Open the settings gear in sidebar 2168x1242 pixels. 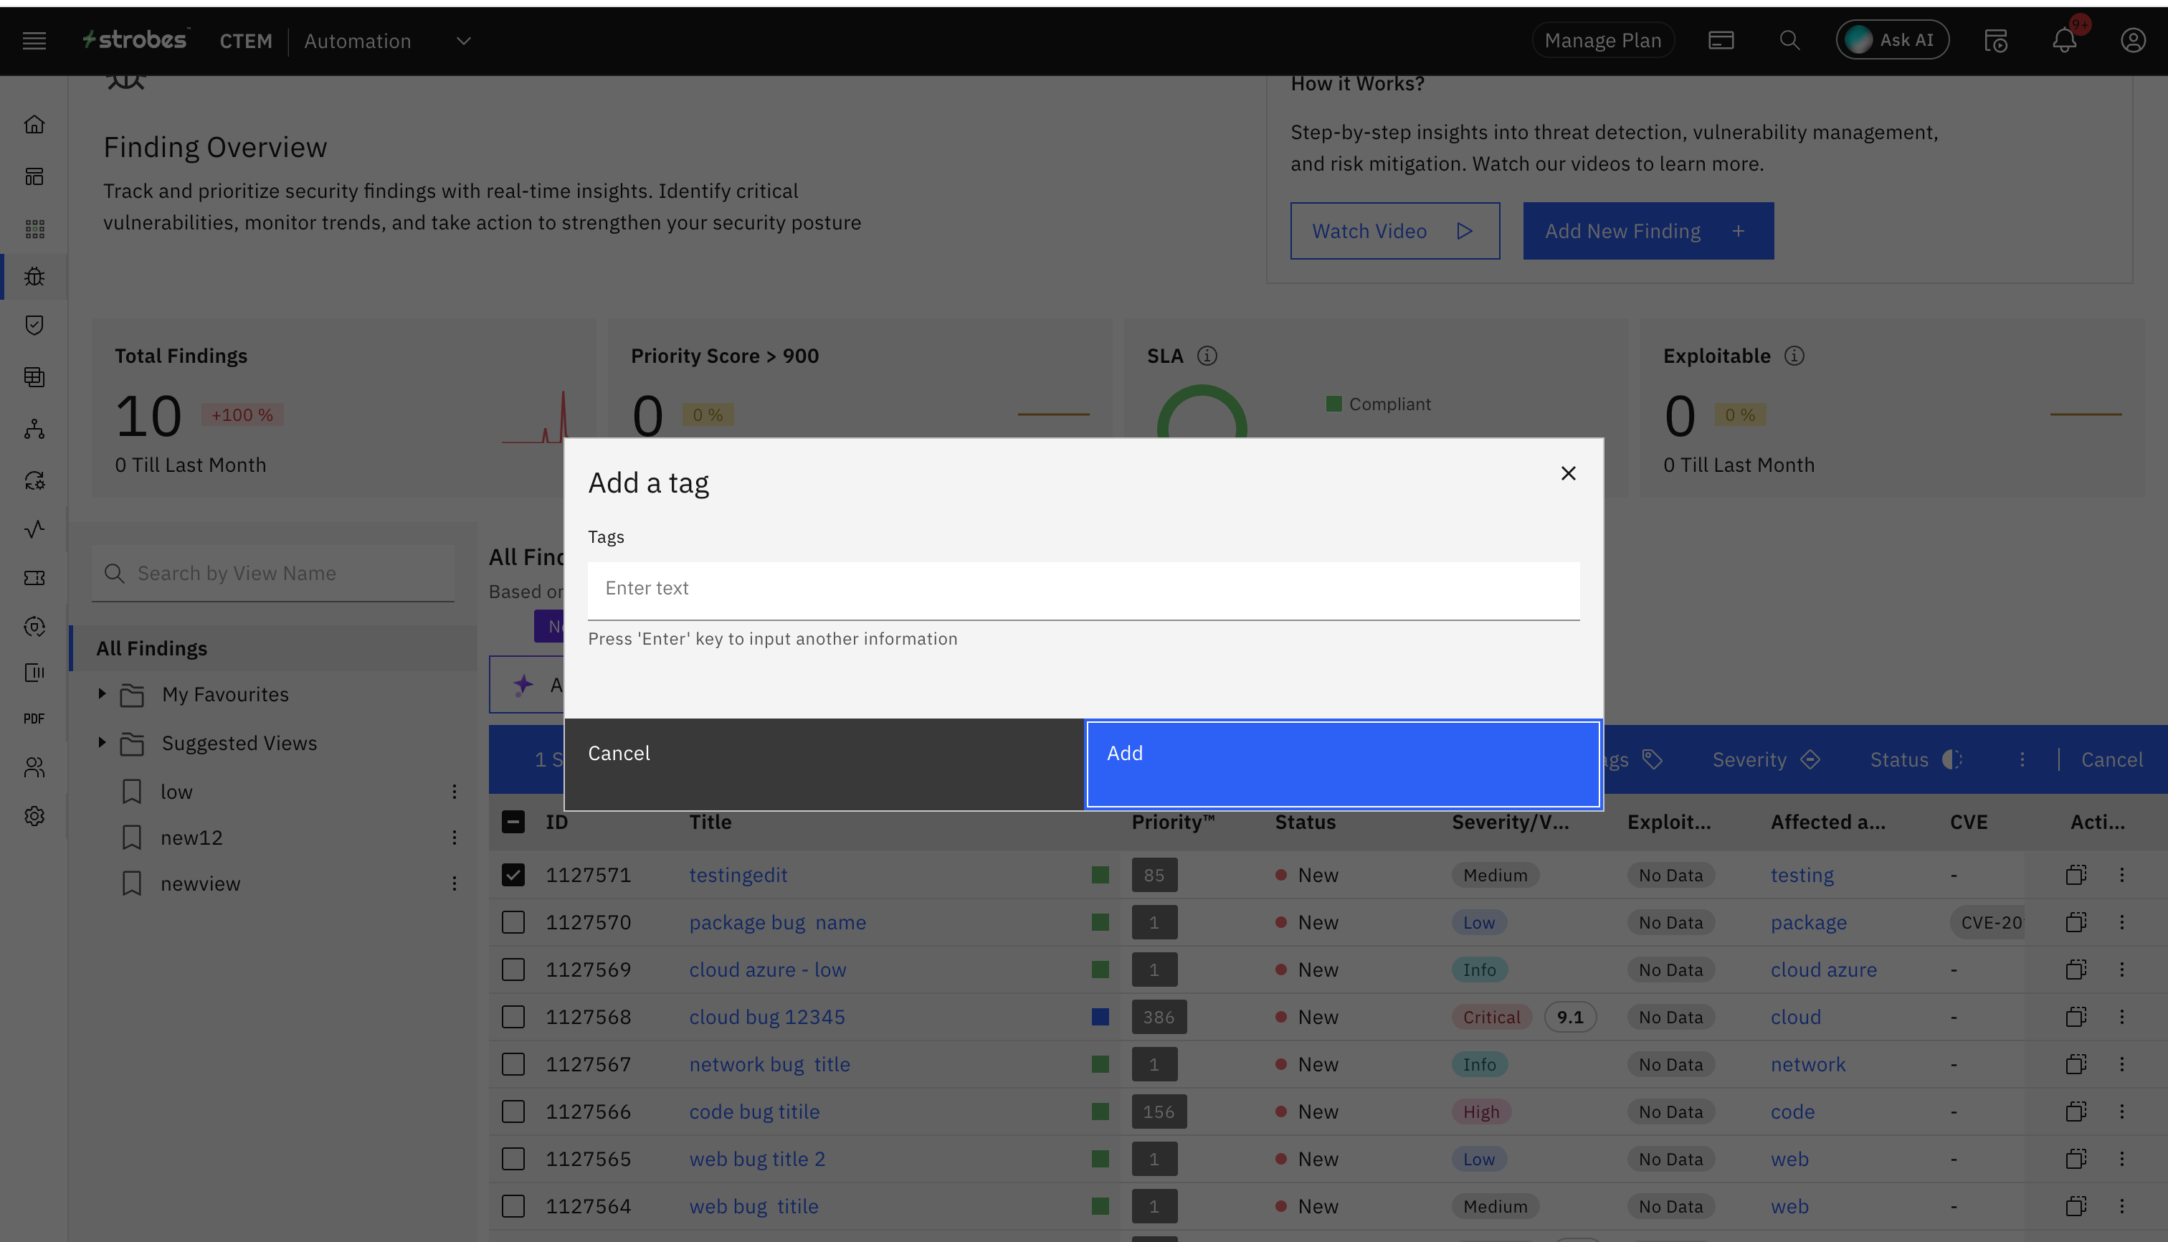(34, 815)
